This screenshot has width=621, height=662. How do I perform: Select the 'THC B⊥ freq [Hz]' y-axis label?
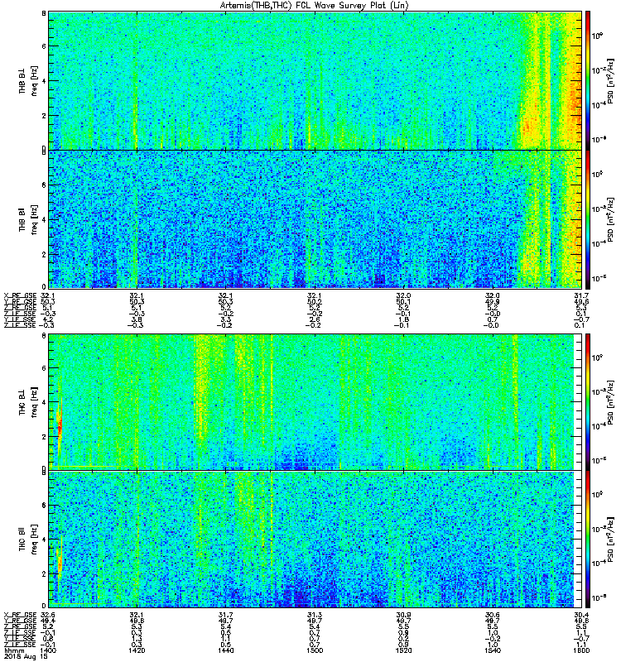[27, 402]
